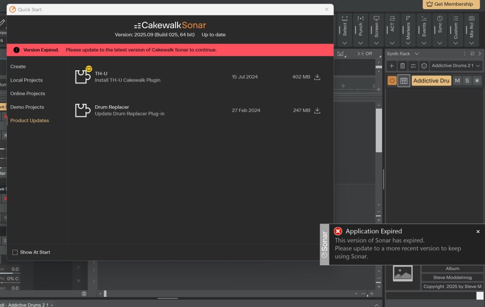Select Product Updates in sidebar
Viewport: 485px width, 307px height.
(30, 121)
